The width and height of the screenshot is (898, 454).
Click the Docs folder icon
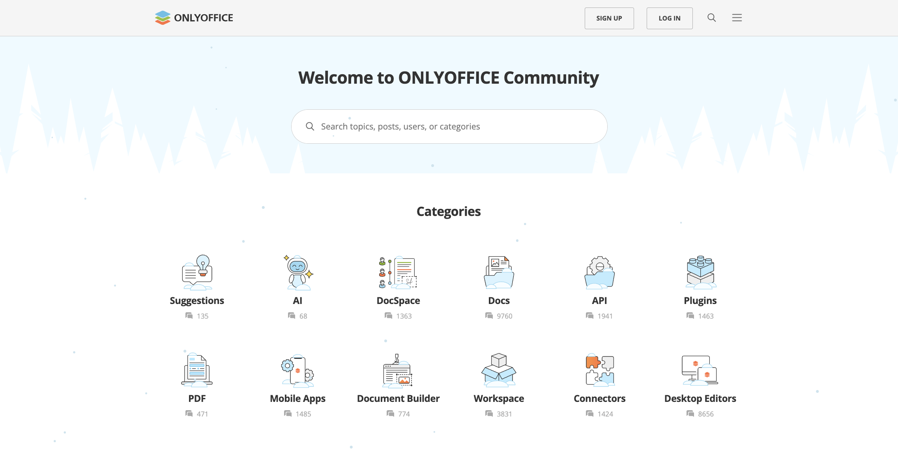499,273
